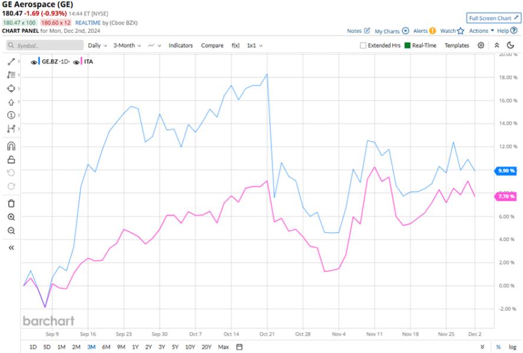Click the Notes edit icon
The height and width of the screenshot is (353, 523).
(367, 31)
